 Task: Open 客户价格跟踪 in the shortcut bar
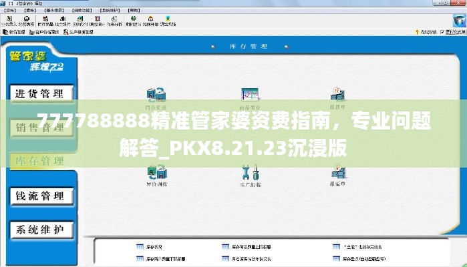44,32
